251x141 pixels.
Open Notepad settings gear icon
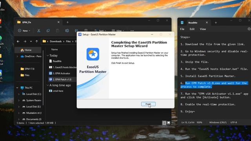pyautogui.click(x=249, y=29)
